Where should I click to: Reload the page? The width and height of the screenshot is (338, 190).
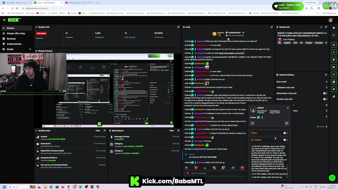coord(12,8)
